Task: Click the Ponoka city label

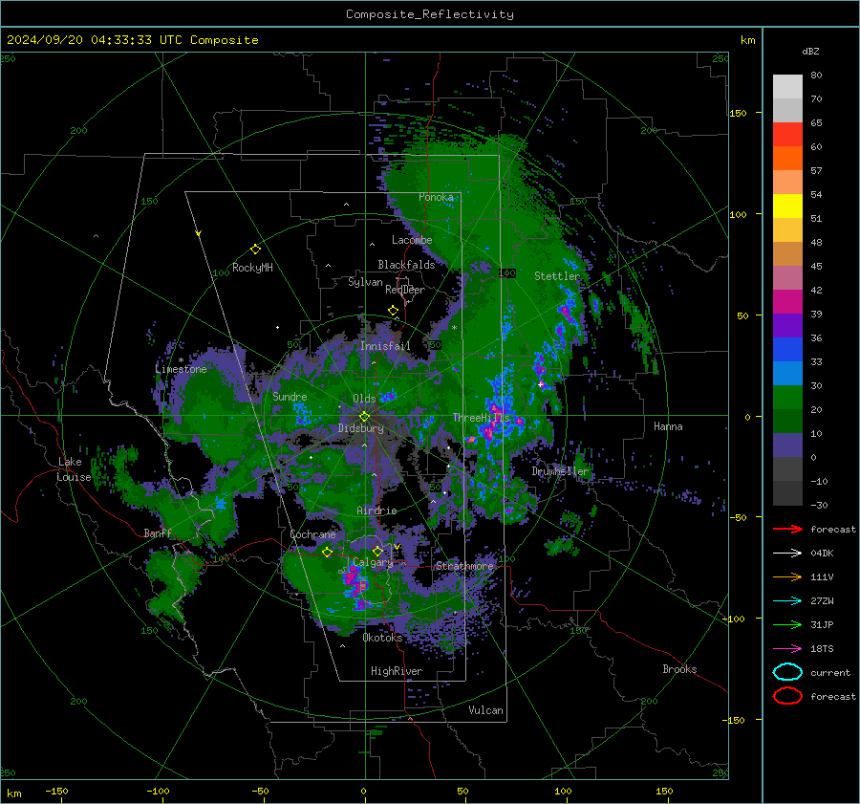Action: point(436,197)
